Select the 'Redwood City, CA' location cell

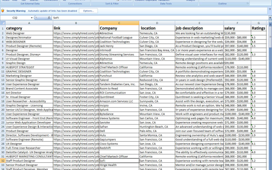point(157,80)
